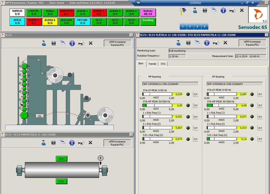Click the user icon in the roll monitoring window
Viewport: 270px width, 194px height.
tap(179, 43)
